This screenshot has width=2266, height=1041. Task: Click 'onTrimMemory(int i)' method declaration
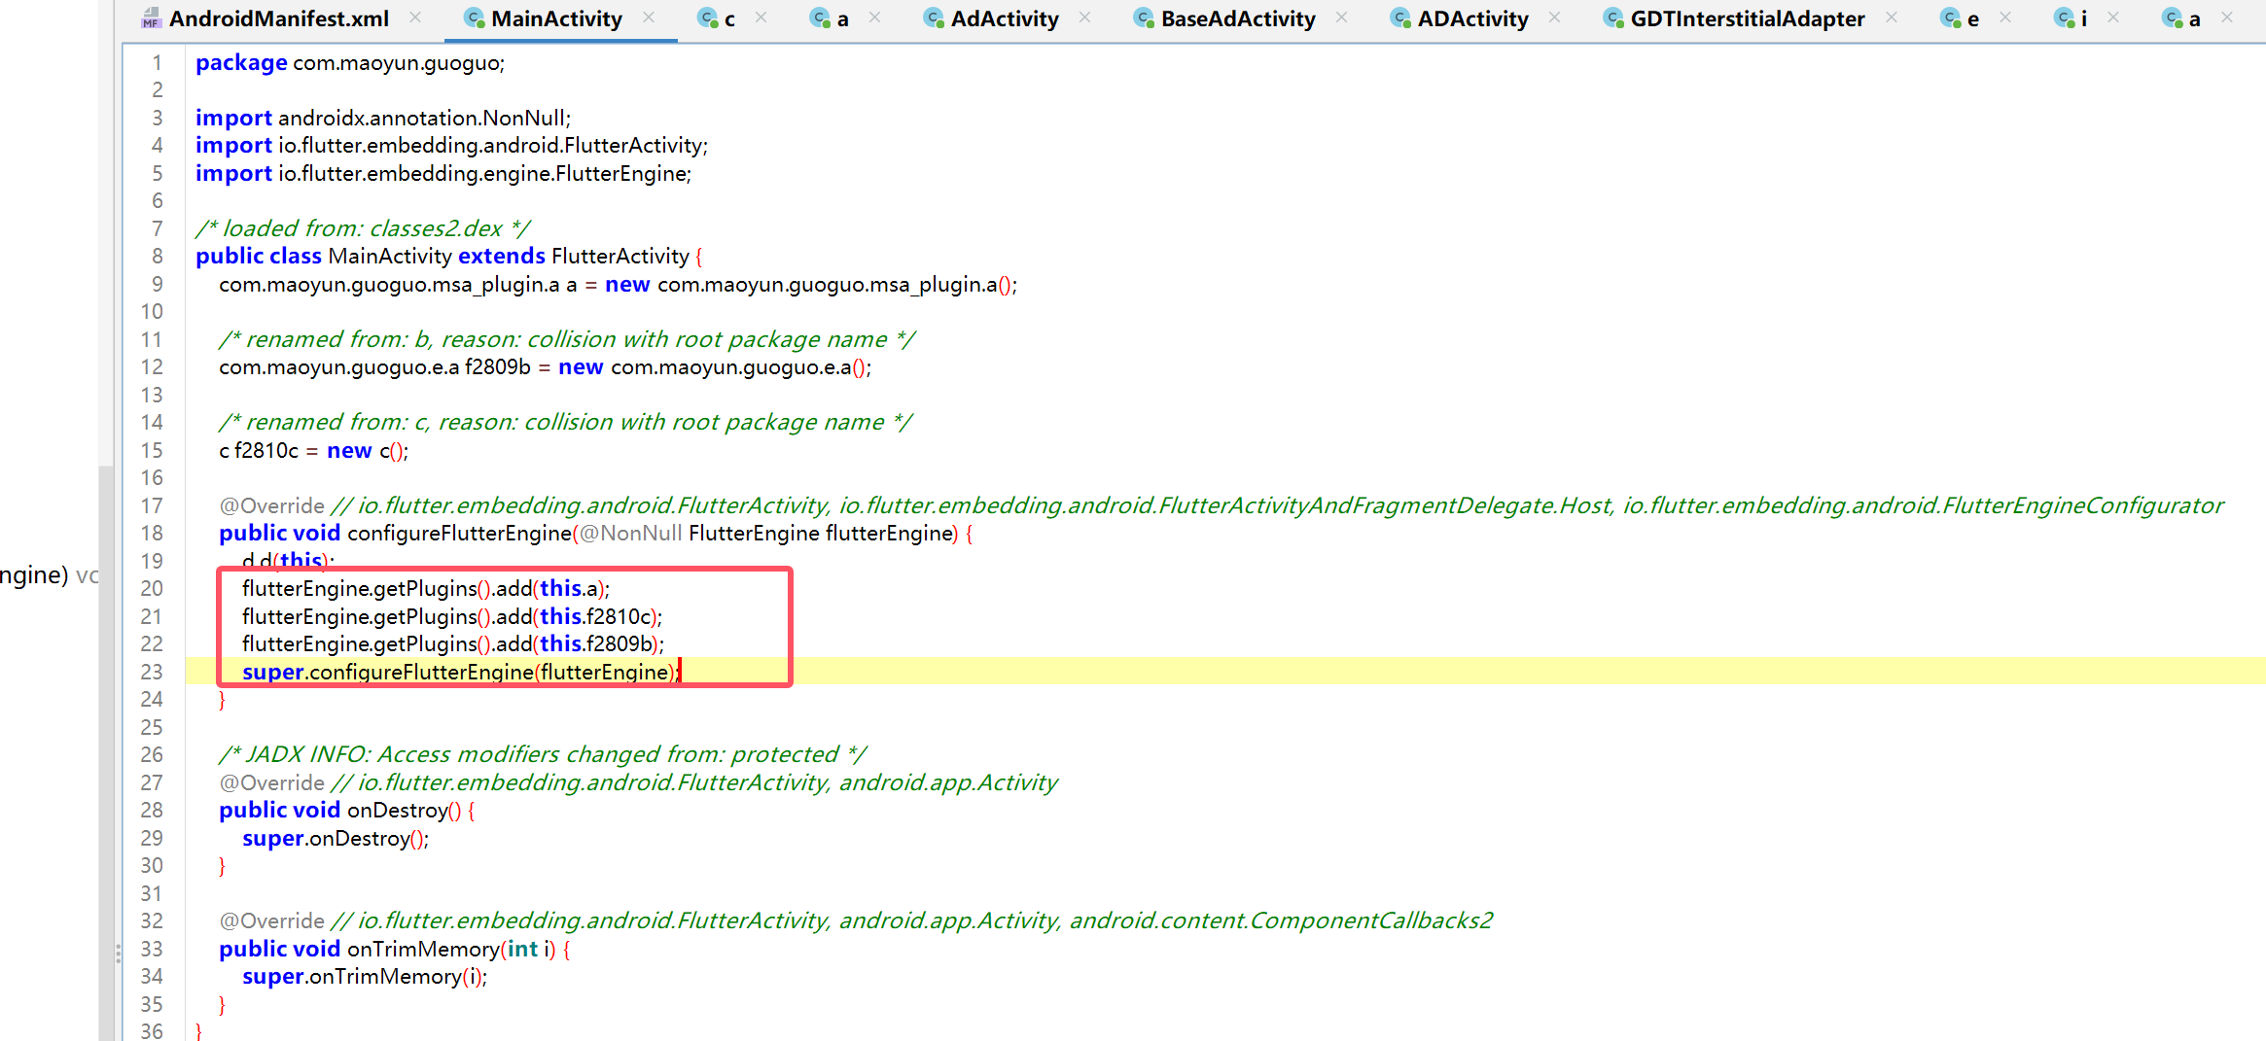pos(451,950)
